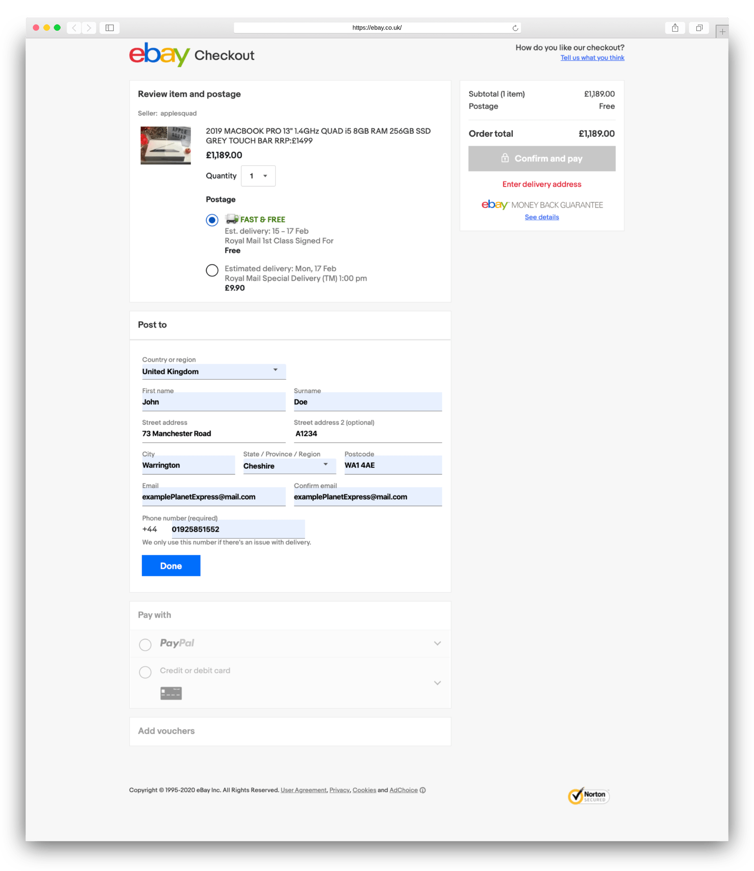
Task: Click the Tell us what you think link
Action: [592, 58]
